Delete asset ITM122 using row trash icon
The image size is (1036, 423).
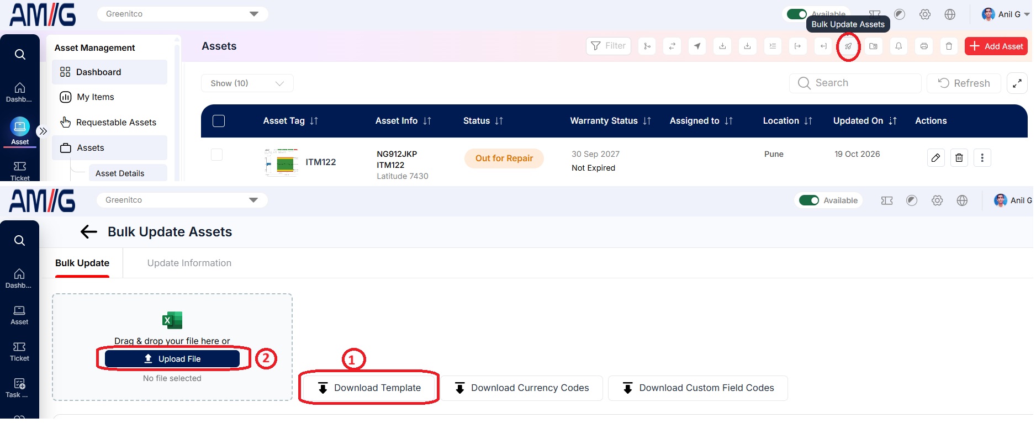coord(959,158)
